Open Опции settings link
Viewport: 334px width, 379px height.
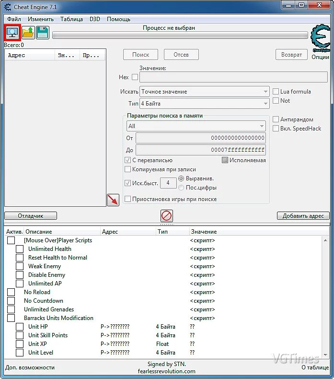320,57
